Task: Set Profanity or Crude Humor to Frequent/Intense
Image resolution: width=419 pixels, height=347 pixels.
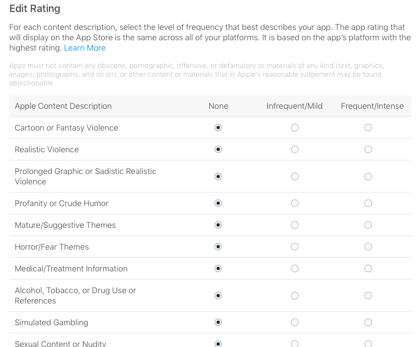Action: [x=368, y=203]
